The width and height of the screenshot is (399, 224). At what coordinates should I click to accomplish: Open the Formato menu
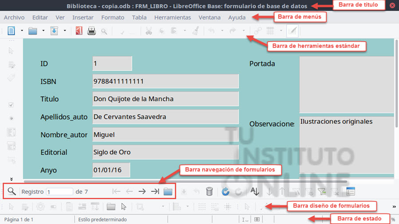113,17
